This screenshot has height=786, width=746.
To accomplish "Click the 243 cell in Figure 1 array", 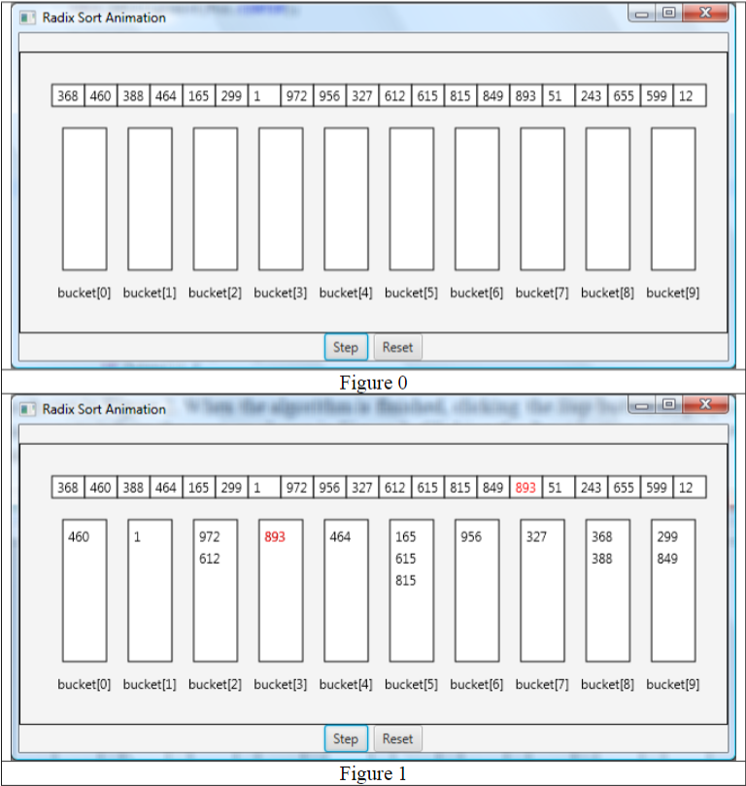I will click(592, 487).
